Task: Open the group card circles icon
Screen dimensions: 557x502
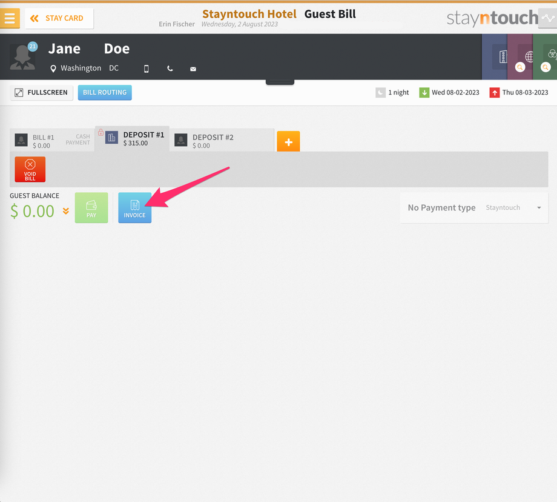Action: point(552,54)
